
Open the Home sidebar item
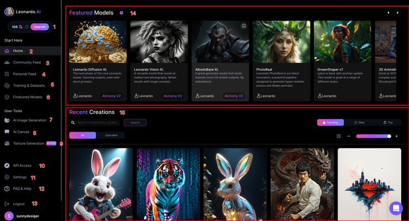click(30, 51)
